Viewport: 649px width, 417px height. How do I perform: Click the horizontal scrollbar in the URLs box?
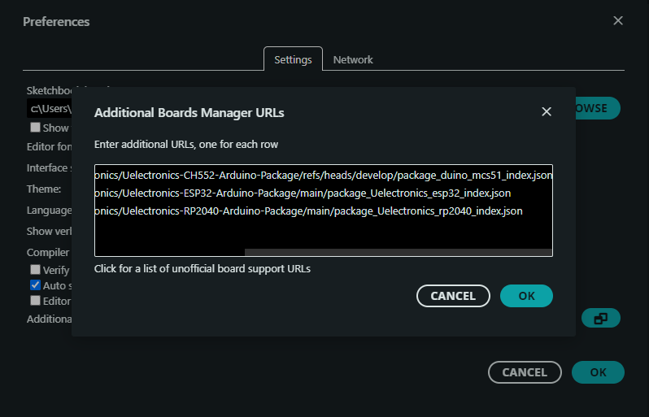pos(399,252)
